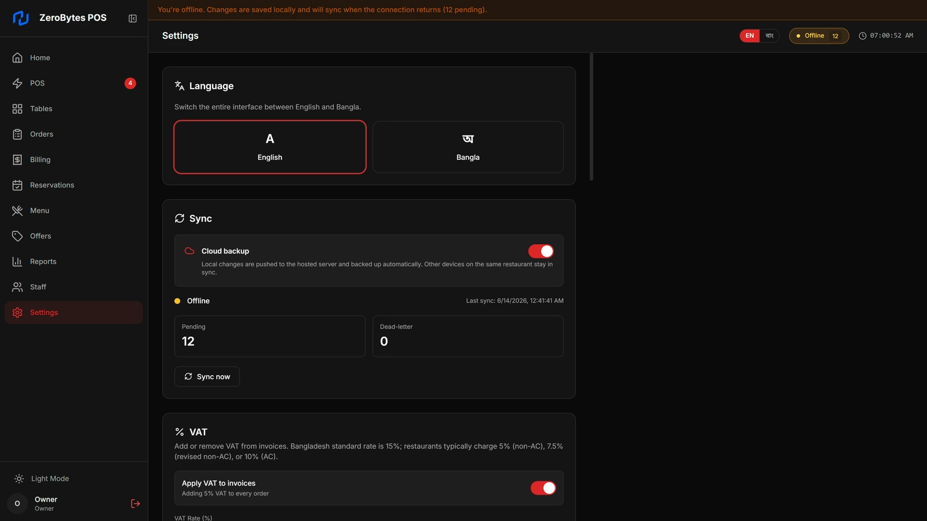927x521 pixels.
Task: Click the Owner name text
Action: pyautogui.click(x=46, y=500)
